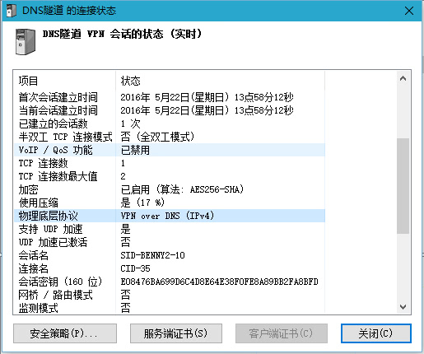Click the 关闭(C) close button
Viewport: 424px width, 354px height.
tap(375, 333)
